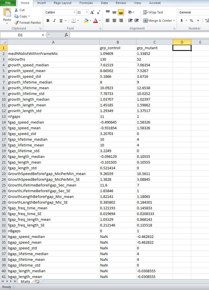Screen dimensions: 209x290
Task: Click the Increase Font Size icon
Action: [92, 13]
